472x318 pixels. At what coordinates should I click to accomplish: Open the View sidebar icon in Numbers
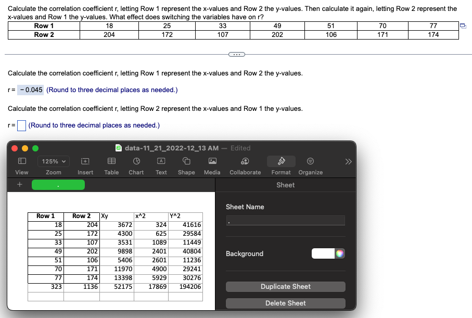pos(22,161)
